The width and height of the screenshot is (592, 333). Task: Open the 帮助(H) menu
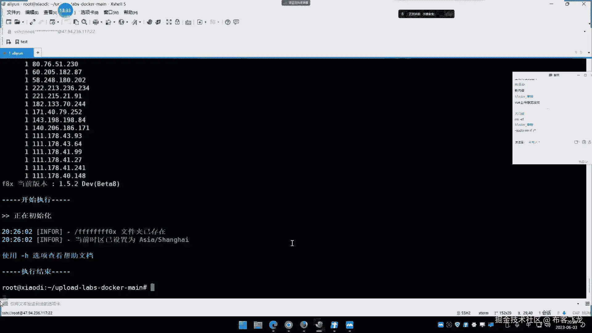click(x=130, y=12)
